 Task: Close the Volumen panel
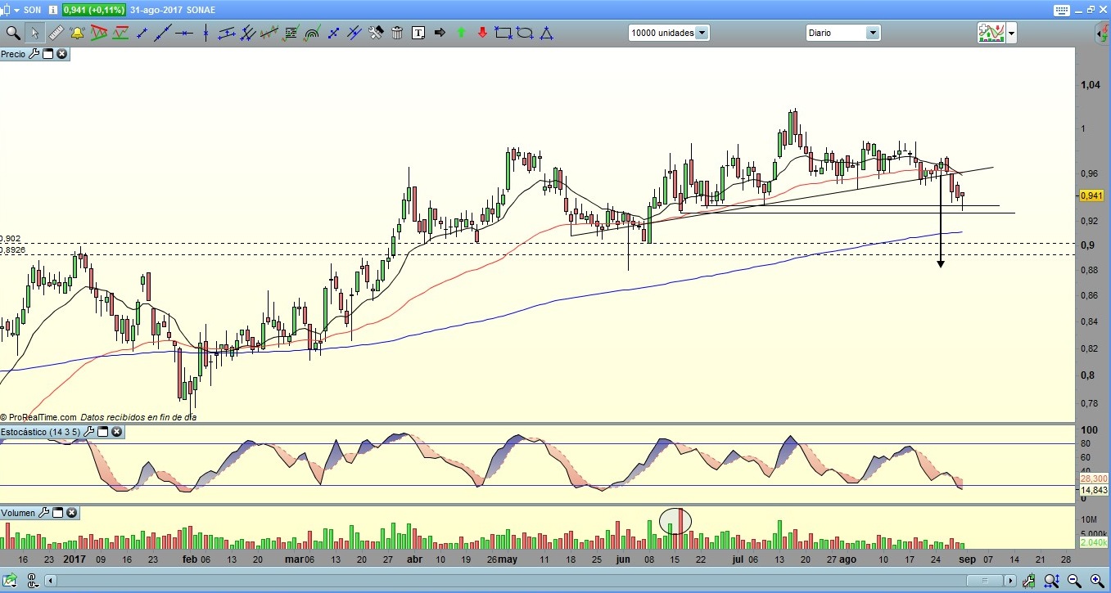72,513
